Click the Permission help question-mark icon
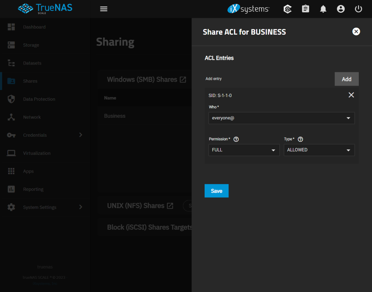This screenshot has height=292, width=372. coord(236,139)
